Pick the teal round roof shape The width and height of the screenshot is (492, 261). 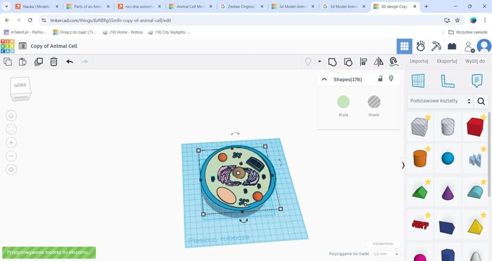click(475, 192)
